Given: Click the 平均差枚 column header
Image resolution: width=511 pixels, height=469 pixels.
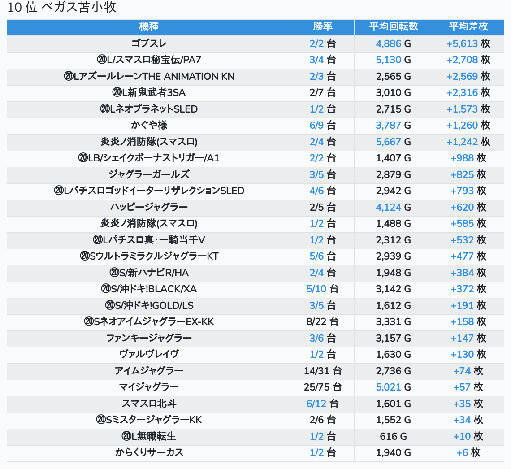Looking at the screenshot, I should (x=468, y=27).
